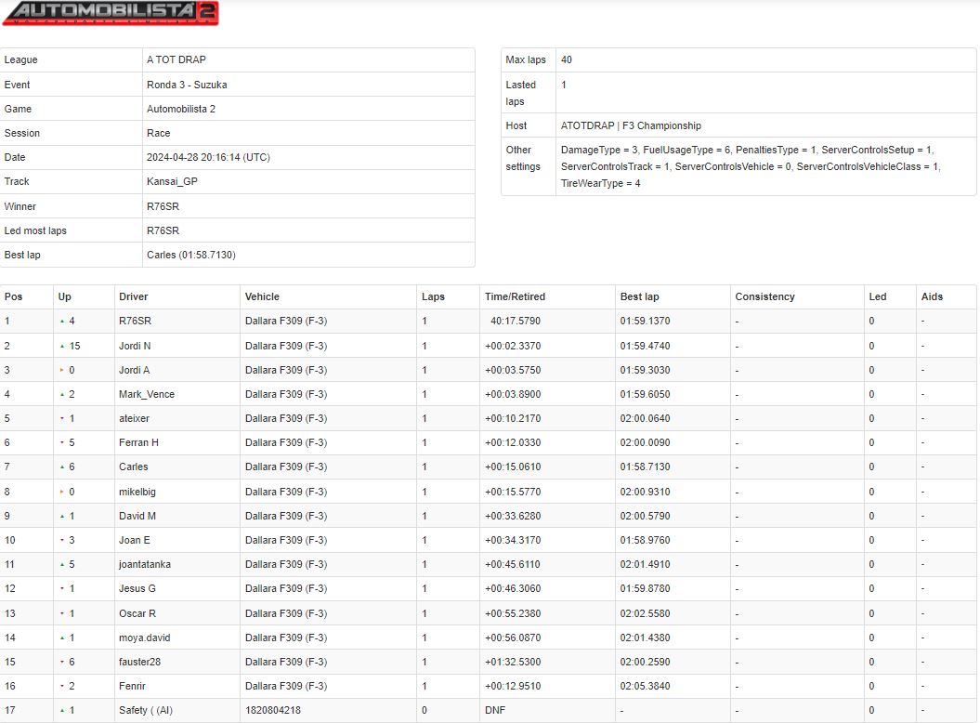The height and width of the screenshot is (723, 980).
Task: Select driver name Mark_Vence
Action: (x=147, y=394)
